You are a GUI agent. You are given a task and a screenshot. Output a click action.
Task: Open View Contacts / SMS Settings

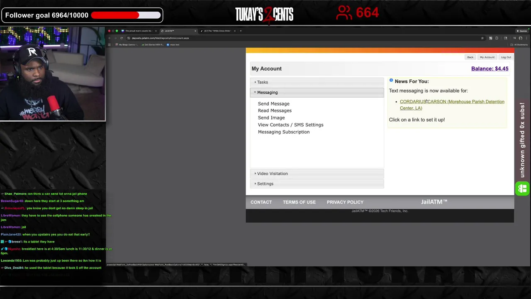(x=290, y=125)
